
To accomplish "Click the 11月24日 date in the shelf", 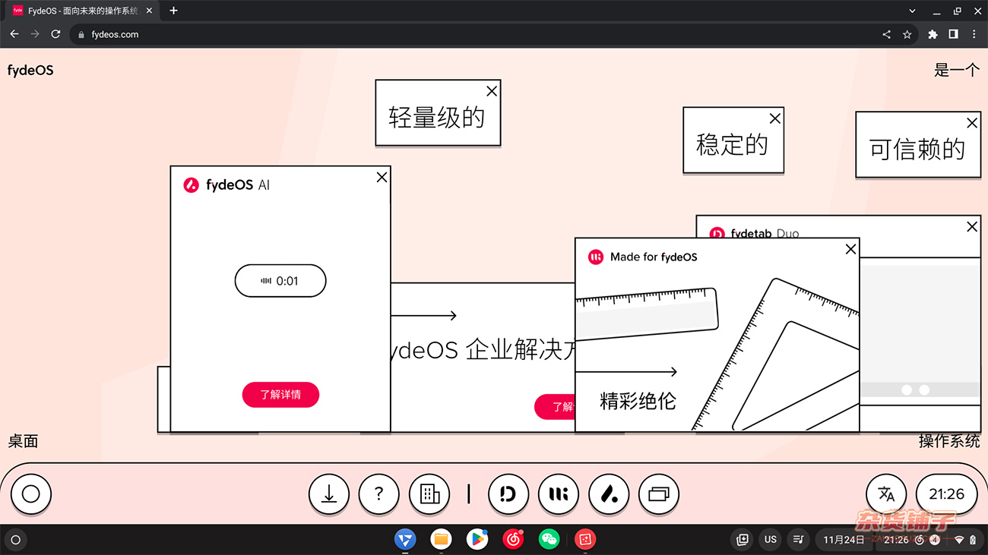I will pyautogui.click(x=844, y=539).
